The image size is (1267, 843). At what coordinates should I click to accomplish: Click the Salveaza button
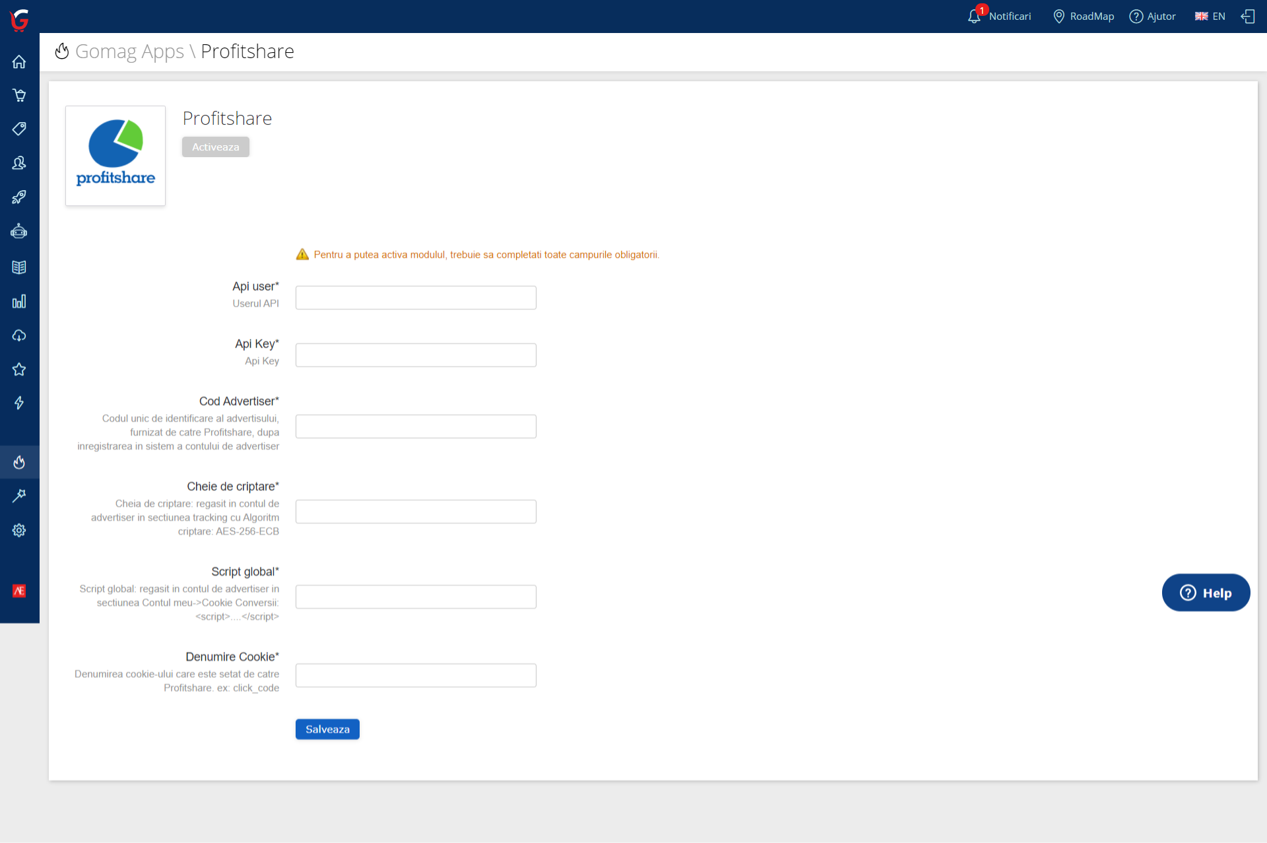[327, 729]
